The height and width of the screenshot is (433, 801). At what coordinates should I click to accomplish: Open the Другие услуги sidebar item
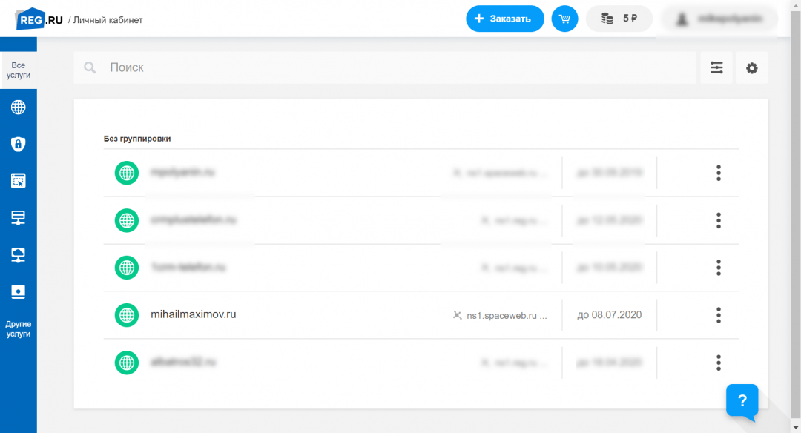[x=19, y=329]
